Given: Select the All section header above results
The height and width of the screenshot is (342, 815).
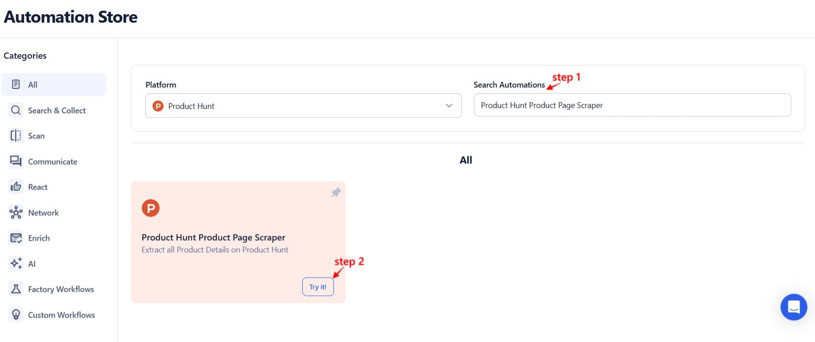Looking at the screenshot, I should point(465,160).
